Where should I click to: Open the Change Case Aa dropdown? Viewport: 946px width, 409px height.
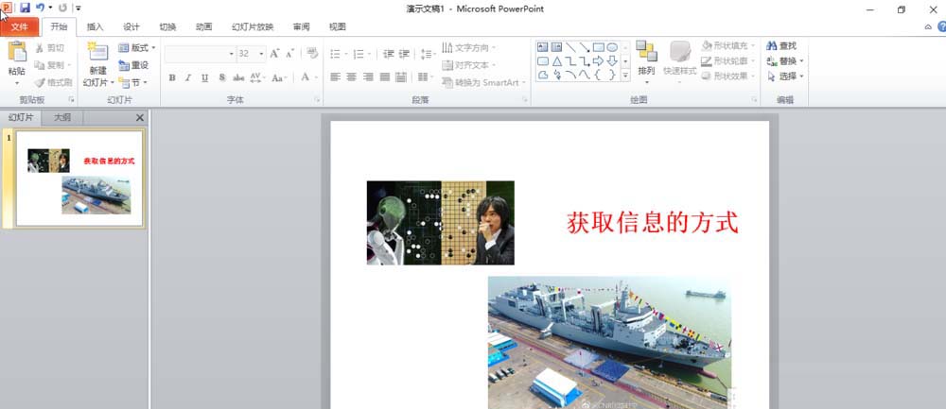[x=279, y=77]
